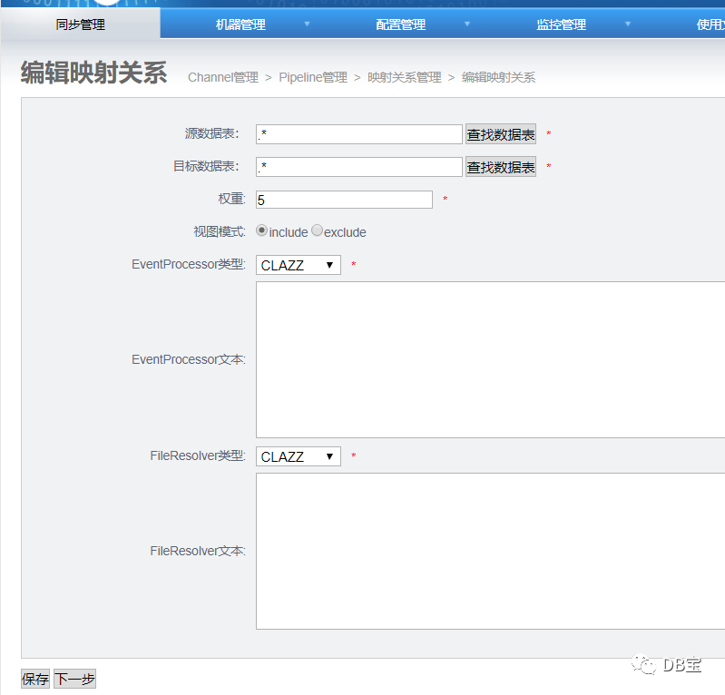725x695 pixels.
Task: Click the 编辑映射关系 breadcrumb text
Action: 498,77
